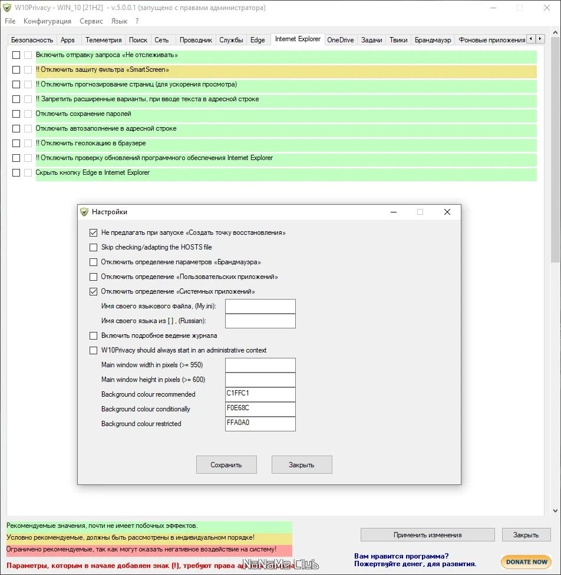Edit Background colour restricted FFA0A0 field
Viewport: 561px width, 575px height.
click(x=260, y=424)
